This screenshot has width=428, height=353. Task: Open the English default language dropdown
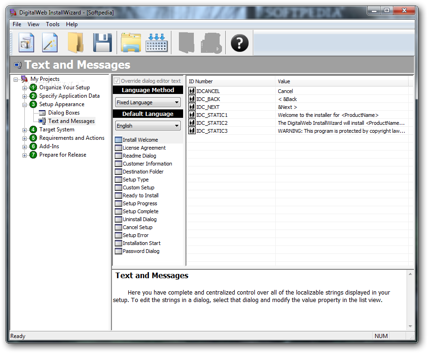tap(148, 126)
